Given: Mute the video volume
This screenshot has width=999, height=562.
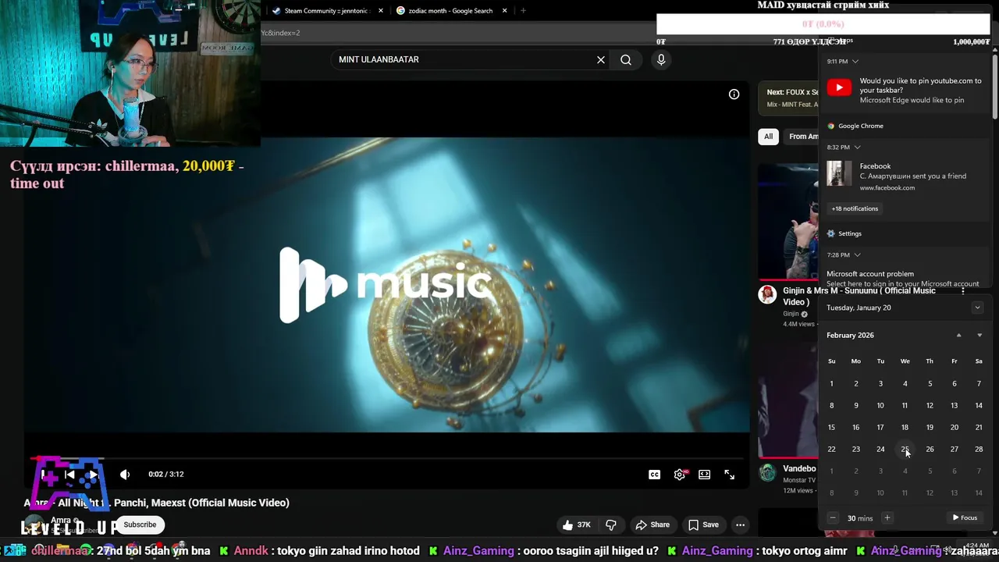Looking at the screenshot, I should pos(125,475).
